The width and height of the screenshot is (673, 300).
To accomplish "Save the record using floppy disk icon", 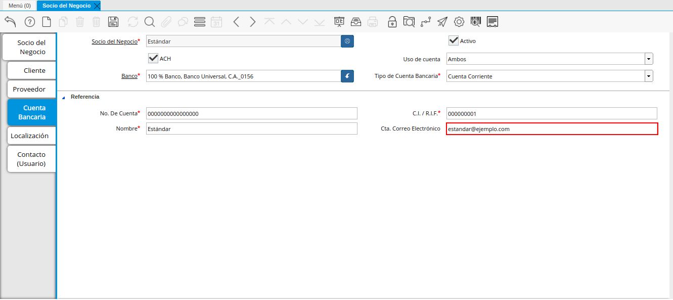I will pos(113,22).
